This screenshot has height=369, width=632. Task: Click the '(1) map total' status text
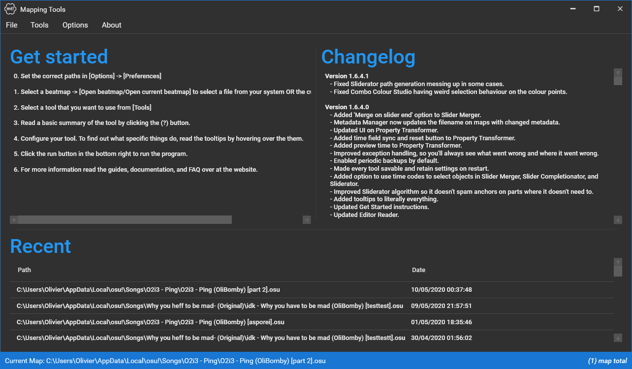[607, 361]
